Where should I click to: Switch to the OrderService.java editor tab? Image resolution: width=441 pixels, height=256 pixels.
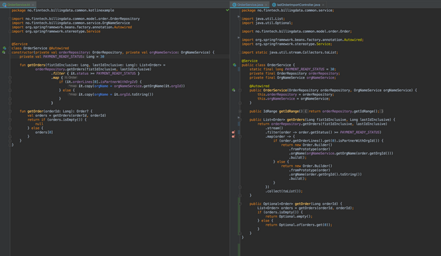(x=249, y=5)
